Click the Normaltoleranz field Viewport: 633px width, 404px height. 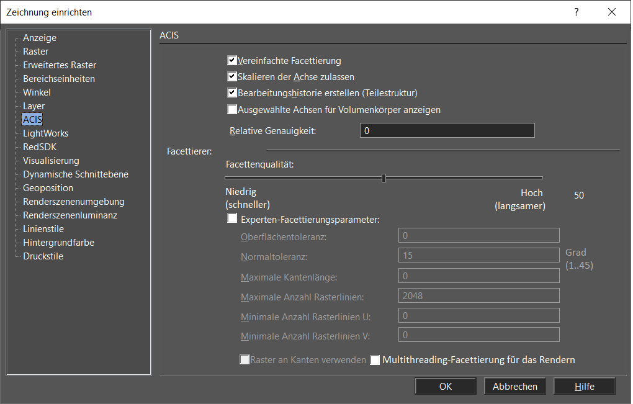coord(479,256)
